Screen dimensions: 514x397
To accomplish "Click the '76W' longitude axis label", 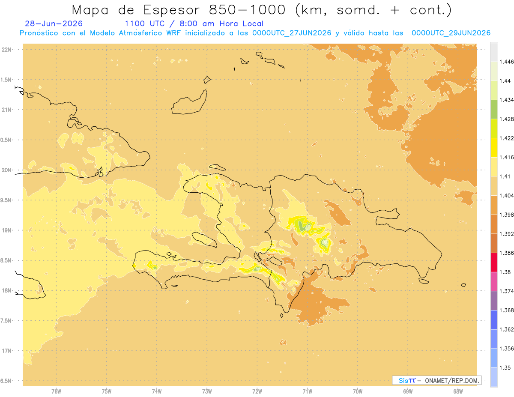I will tap(56, 391).
